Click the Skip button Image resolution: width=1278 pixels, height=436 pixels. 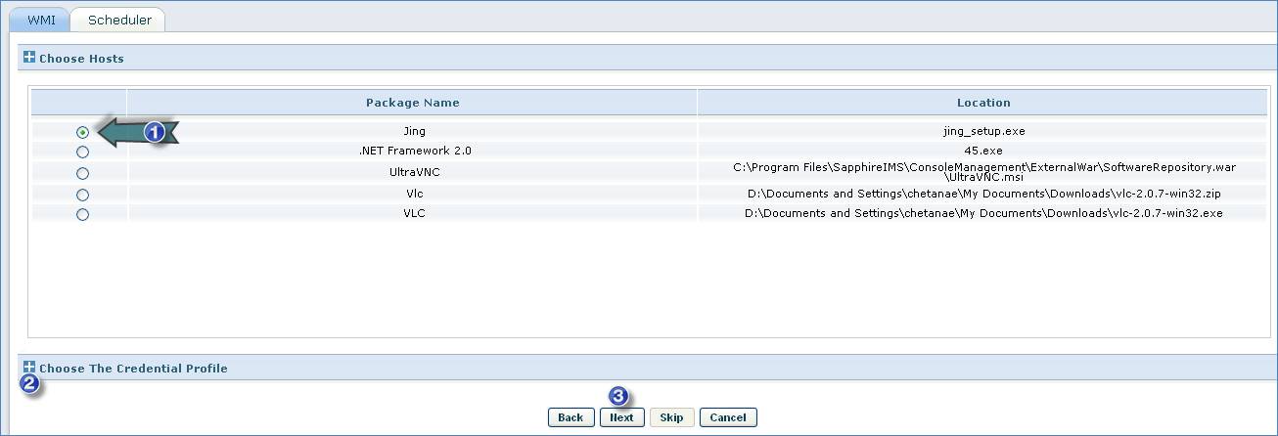point(671,417)
